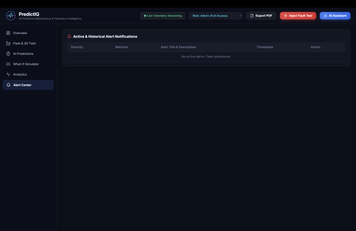Select the Alert Center menu item

click(28, 85)
